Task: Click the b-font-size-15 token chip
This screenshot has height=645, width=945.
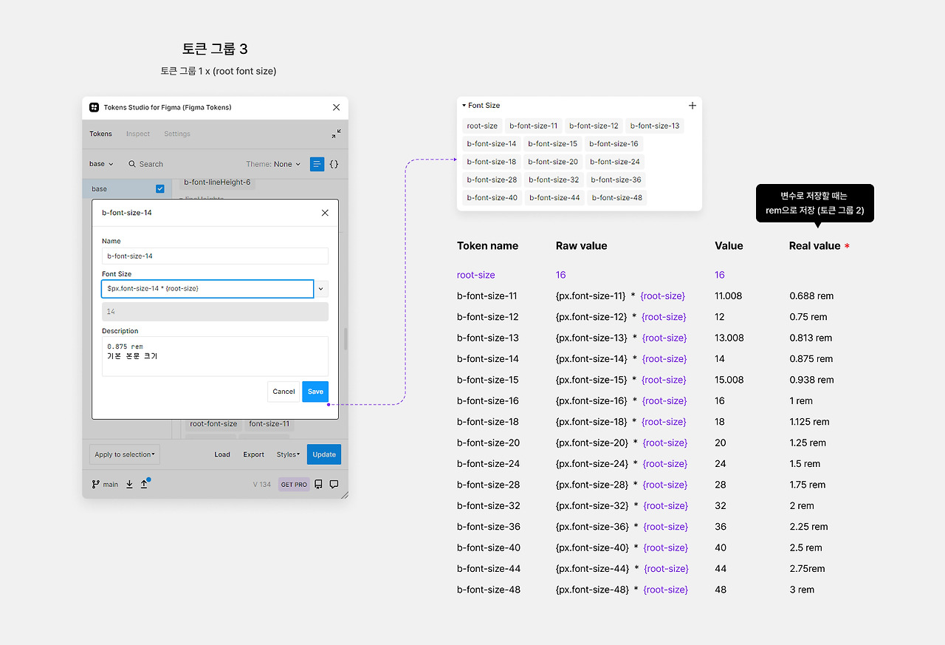Action: click(553, 144)
